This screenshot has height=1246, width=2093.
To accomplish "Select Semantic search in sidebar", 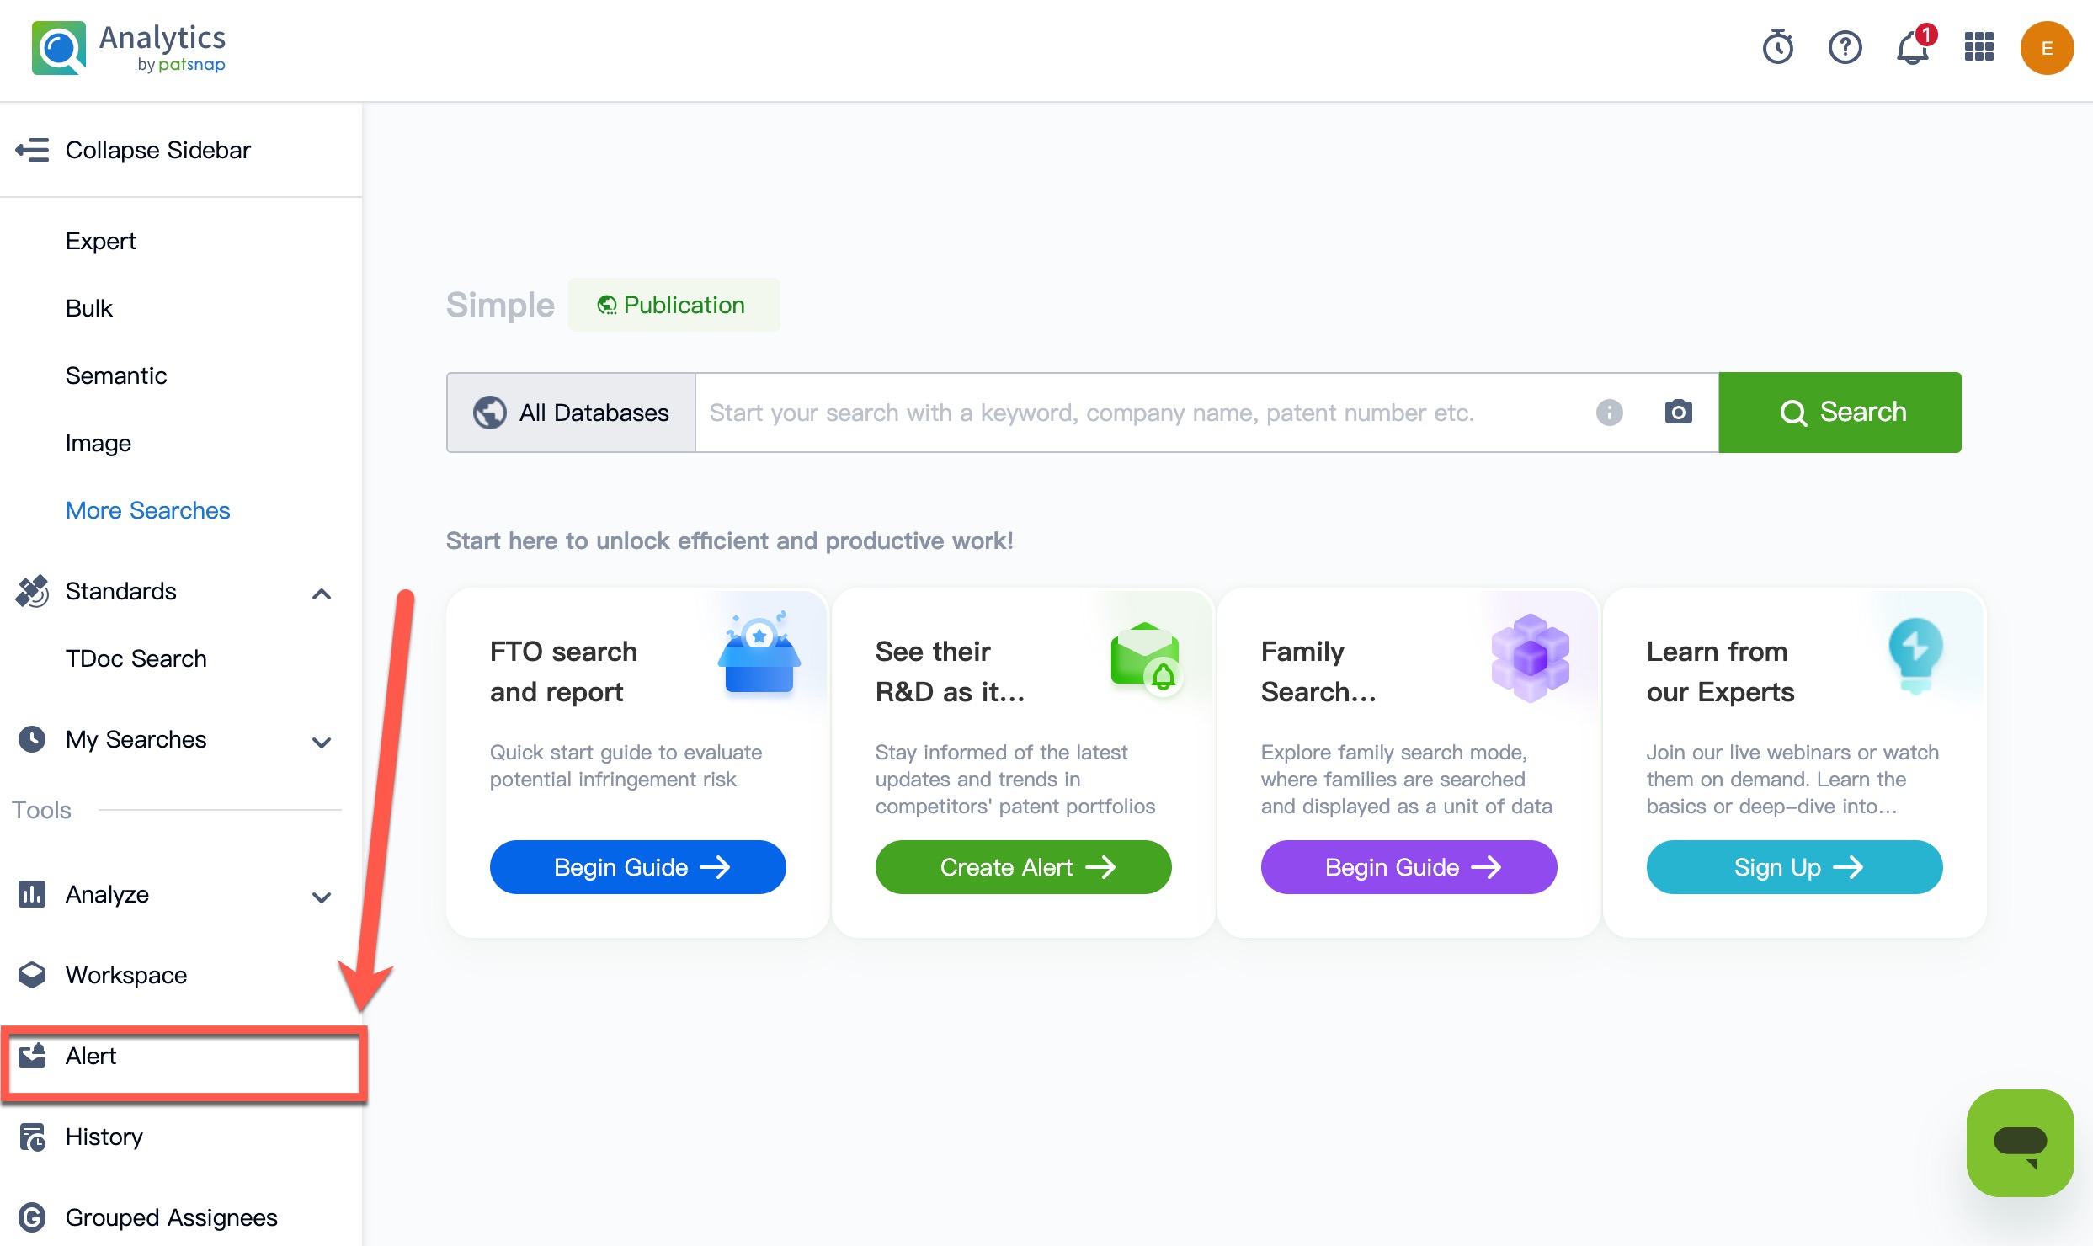I will pos(116,375).
